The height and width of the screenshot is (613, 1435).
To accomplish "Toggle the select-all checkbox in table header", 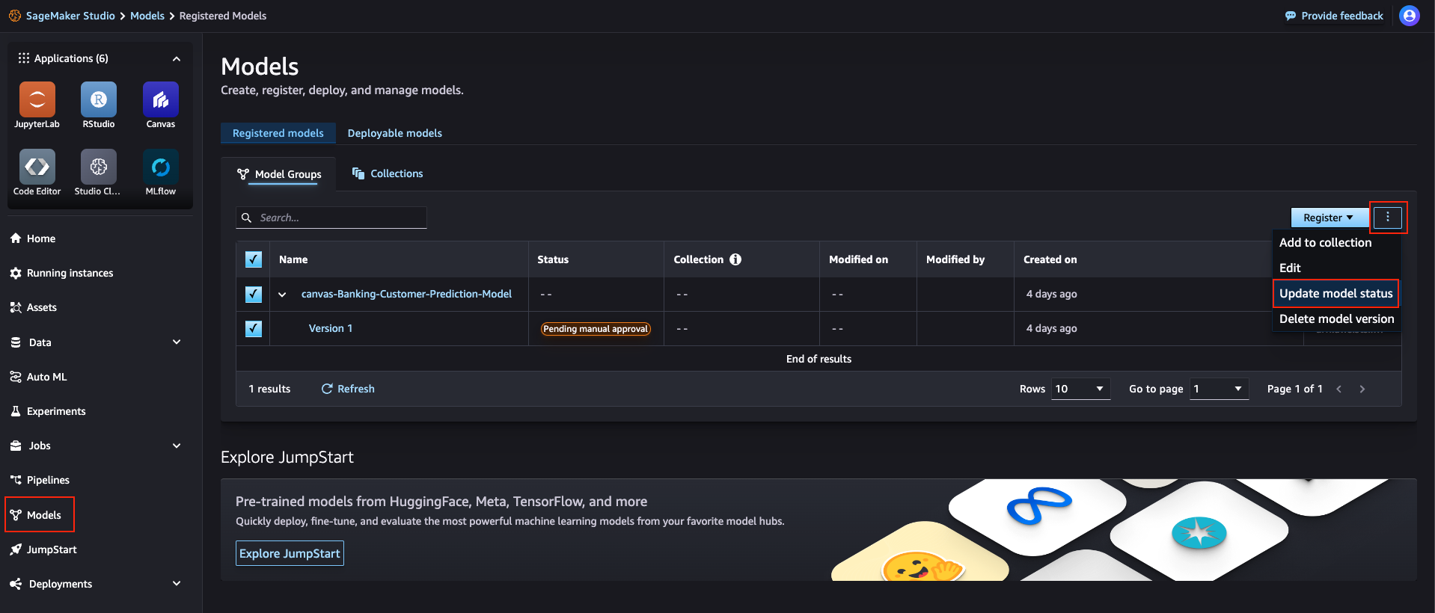I will 254,259.
